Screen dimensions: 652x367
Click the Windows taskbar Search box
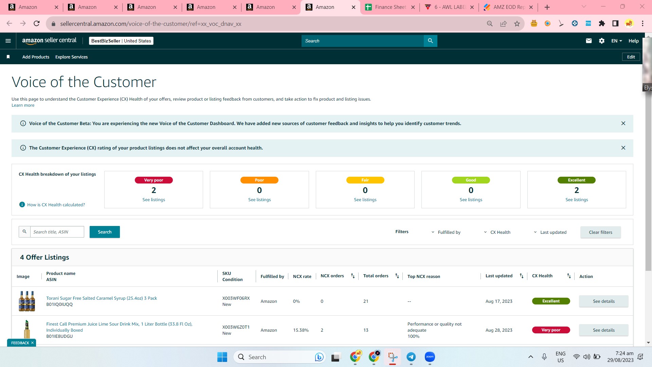click(x=279, y=357)
